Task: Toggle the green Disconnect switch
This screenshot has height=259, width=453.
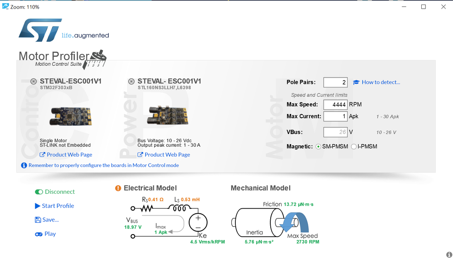Action: [39, 192]
